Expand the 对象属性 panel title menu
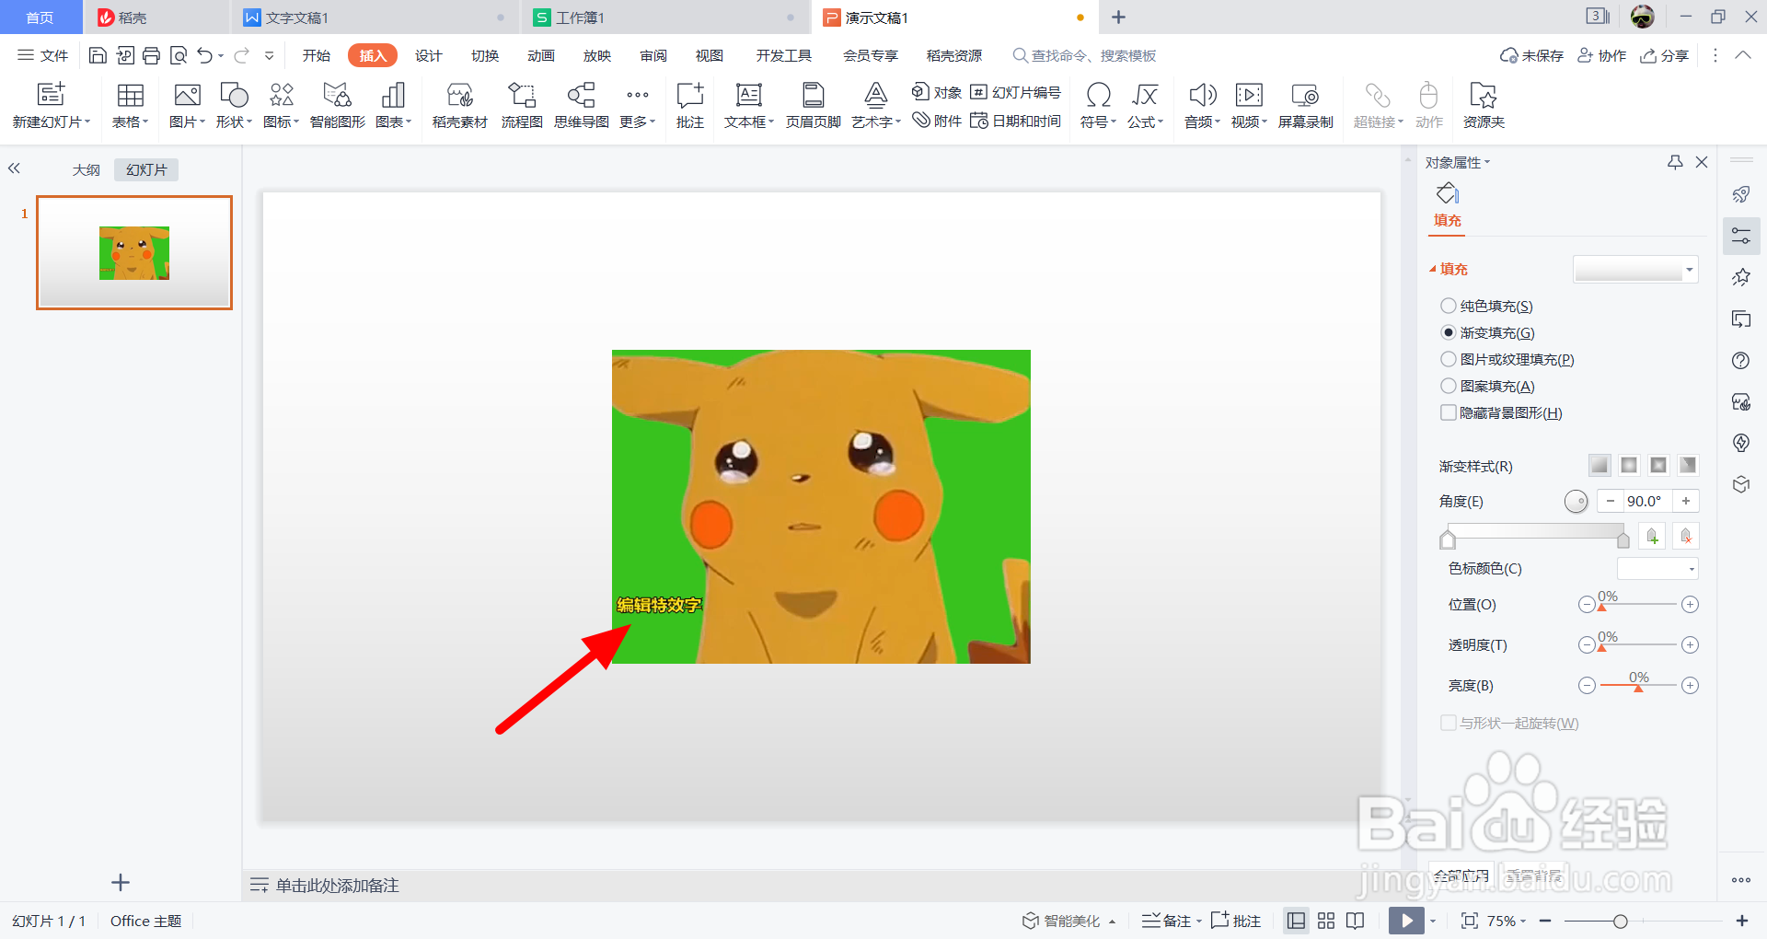 coord(1458,163)
